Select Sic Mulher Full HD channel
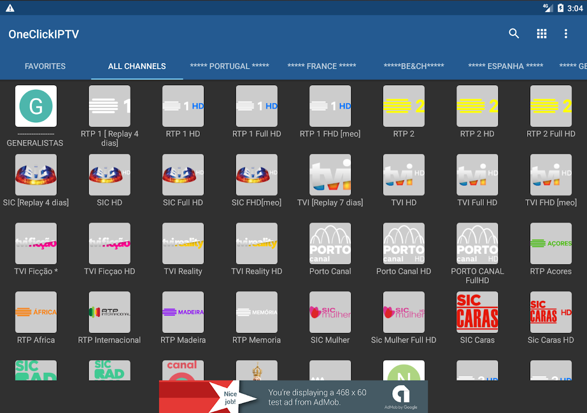Image resolution: width=587 pixels, height=413 pixels. pyautogui.click(x=404, y=312)
